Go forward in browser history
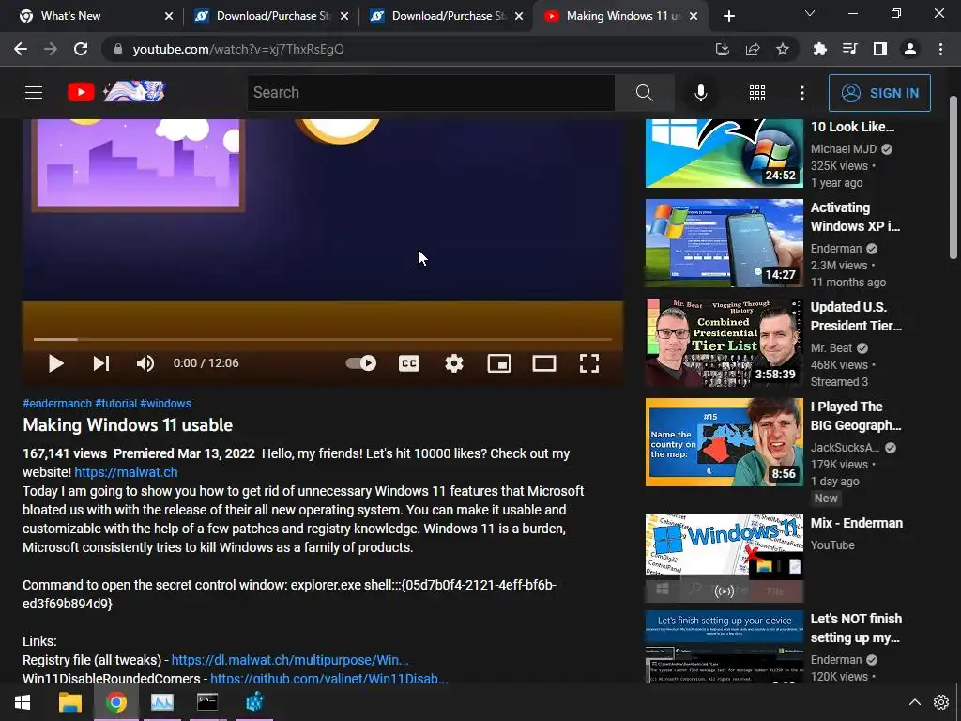 (x=51, y=49)
